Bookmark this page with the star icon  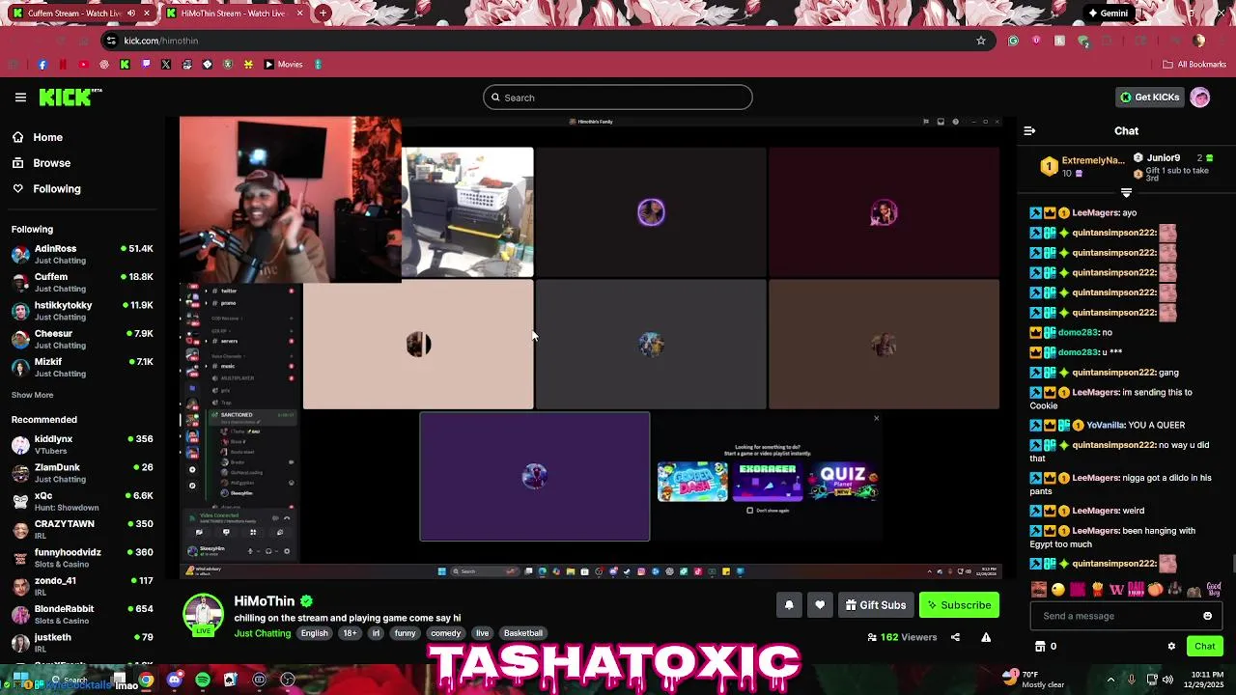[x=981, y=41]
